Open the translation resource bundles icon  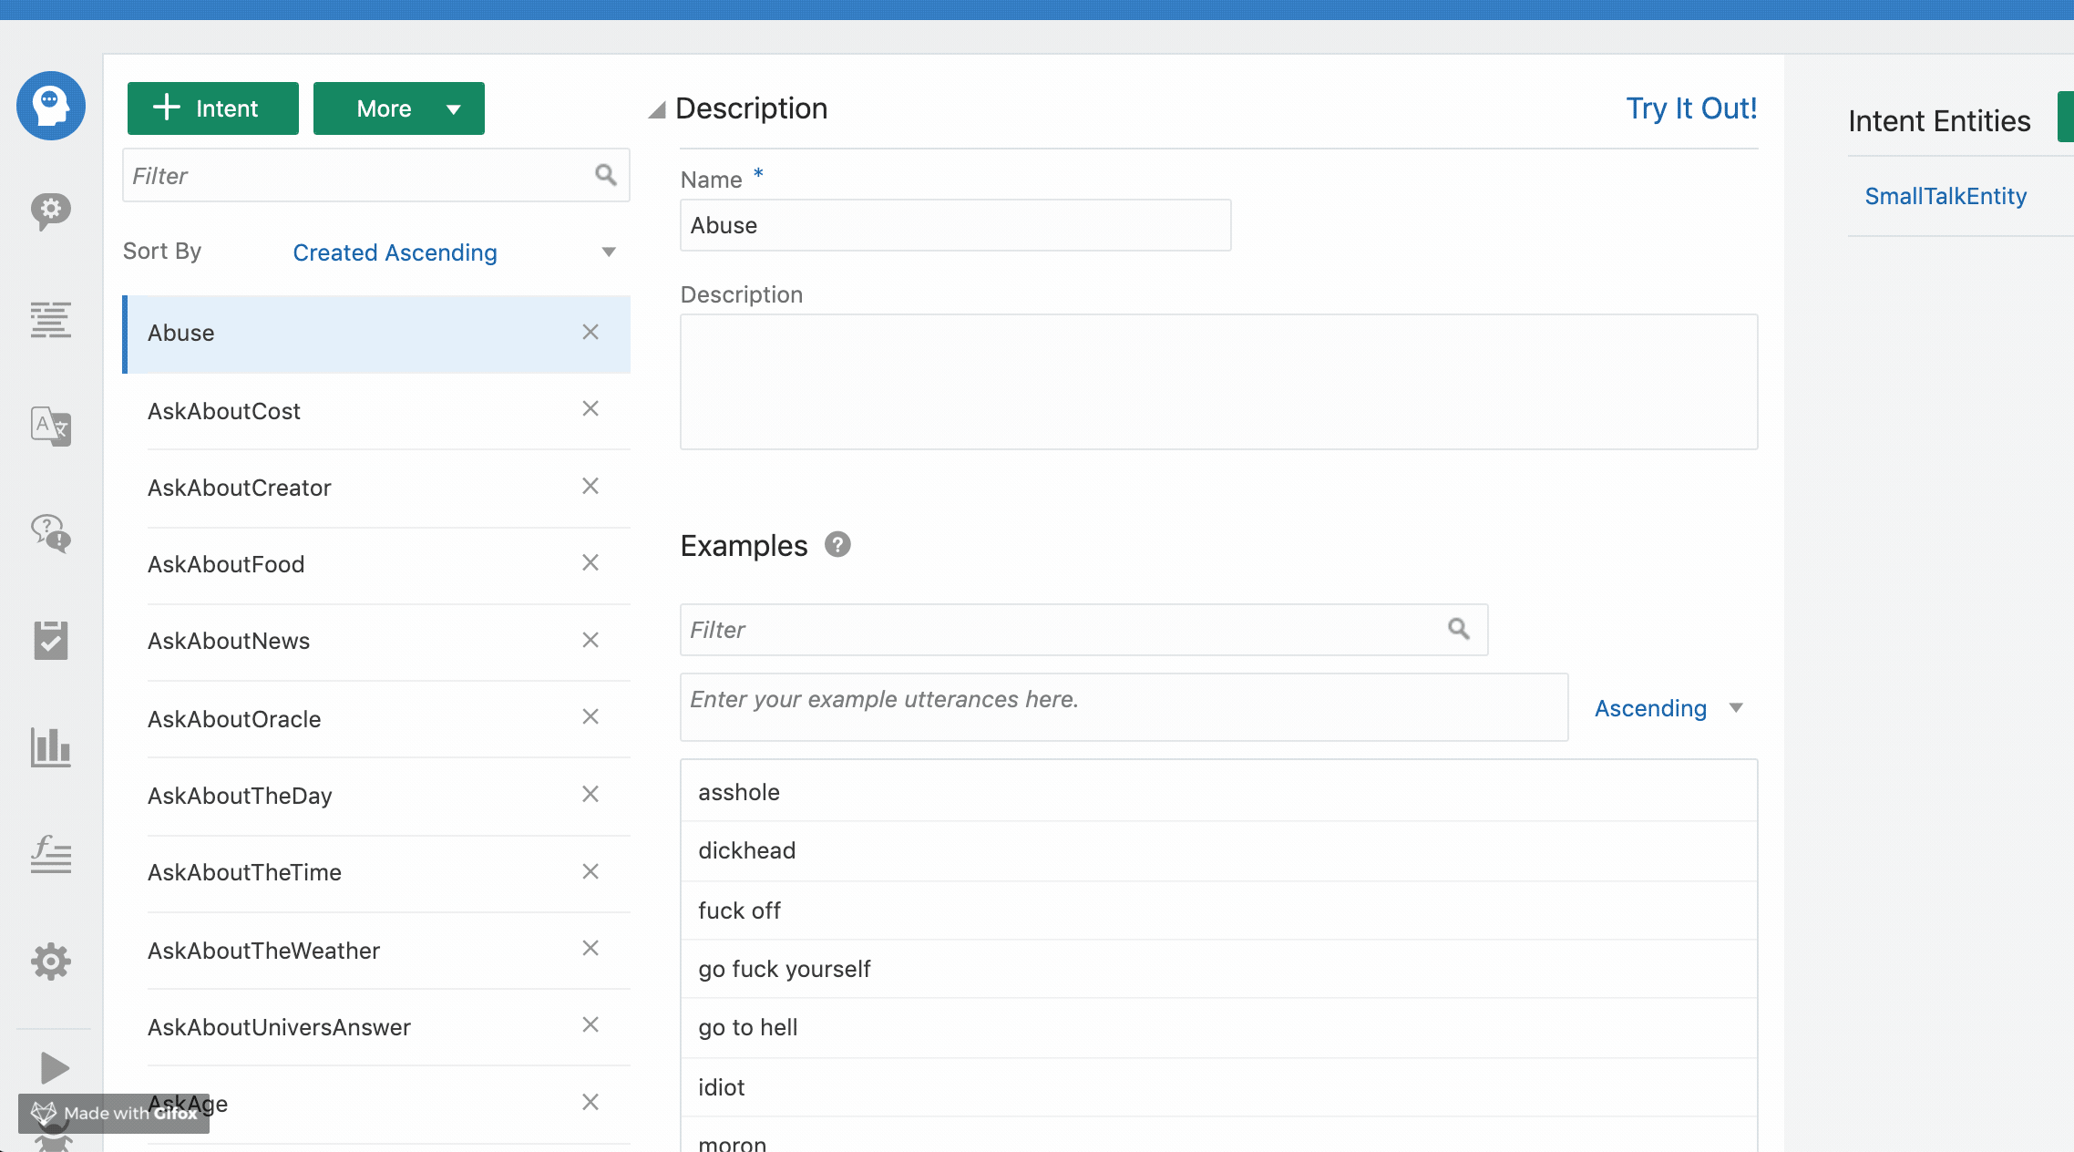(51, 426)
